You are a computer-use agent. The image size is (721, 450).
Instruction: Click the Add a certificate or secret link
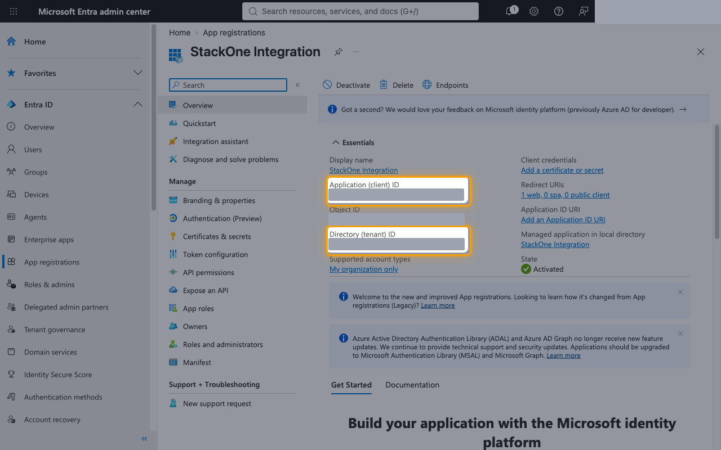562,170
